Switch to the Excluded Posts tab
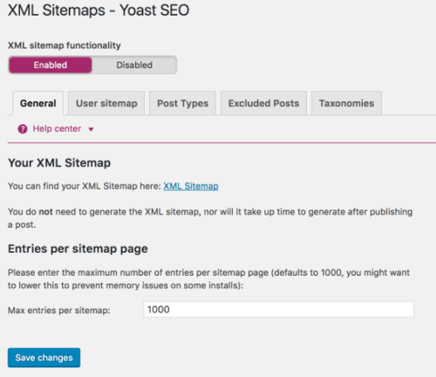The image size is (436, 377). coord(263,103)
